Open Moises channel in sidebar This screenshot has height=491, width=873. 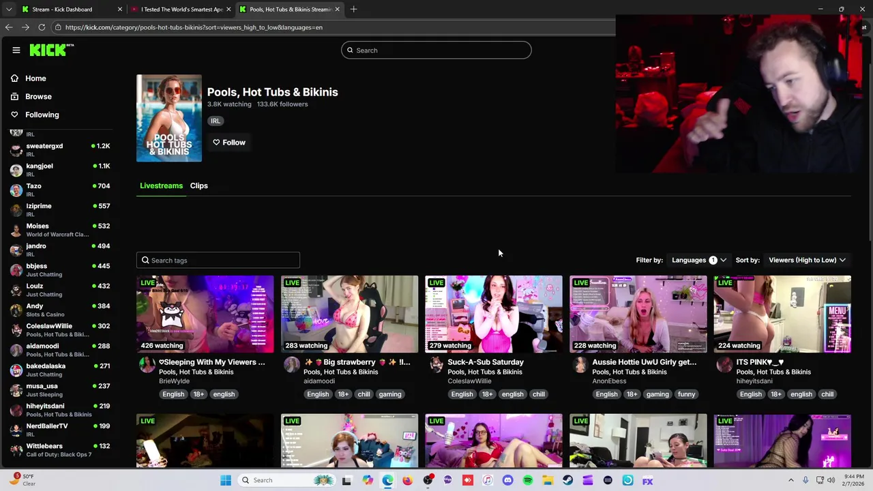click(60, 229)
